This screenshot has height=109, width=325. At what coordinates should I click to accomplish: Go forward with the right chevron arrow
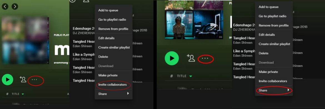point(15,6)
